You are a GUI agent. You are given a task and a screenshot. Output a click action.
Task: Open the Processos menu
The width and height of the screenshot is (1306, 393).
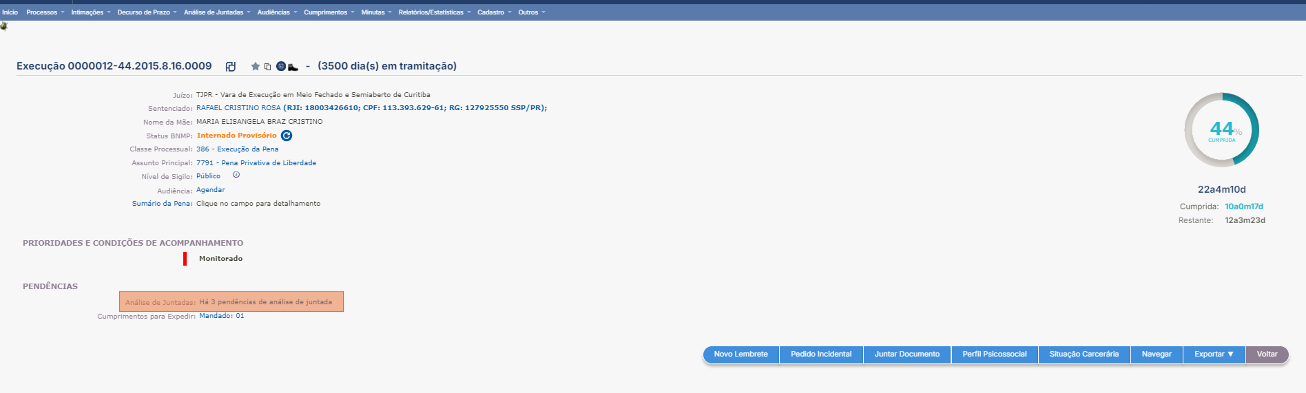[45, 12]
